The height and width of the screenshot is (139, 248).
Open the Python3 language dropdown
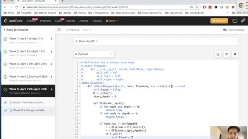click(x=94, y=54)
